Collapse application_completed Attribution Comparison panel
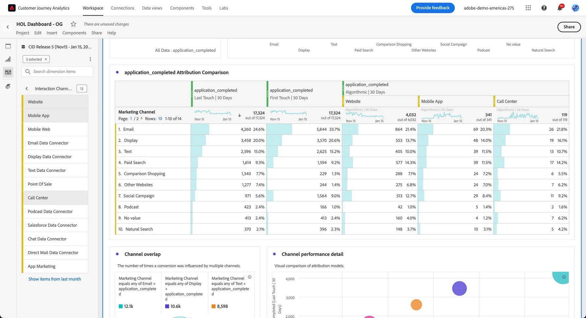The image size is (586, 318). point(117,72)
